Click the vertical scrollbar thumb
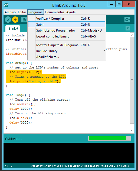This screenshot has width=138, height=171. click(132, 80)
